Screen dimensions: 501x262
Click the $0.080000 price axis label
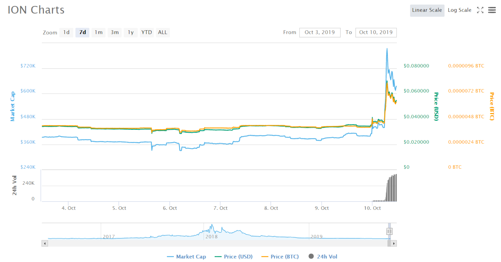[x=416, y=66]
